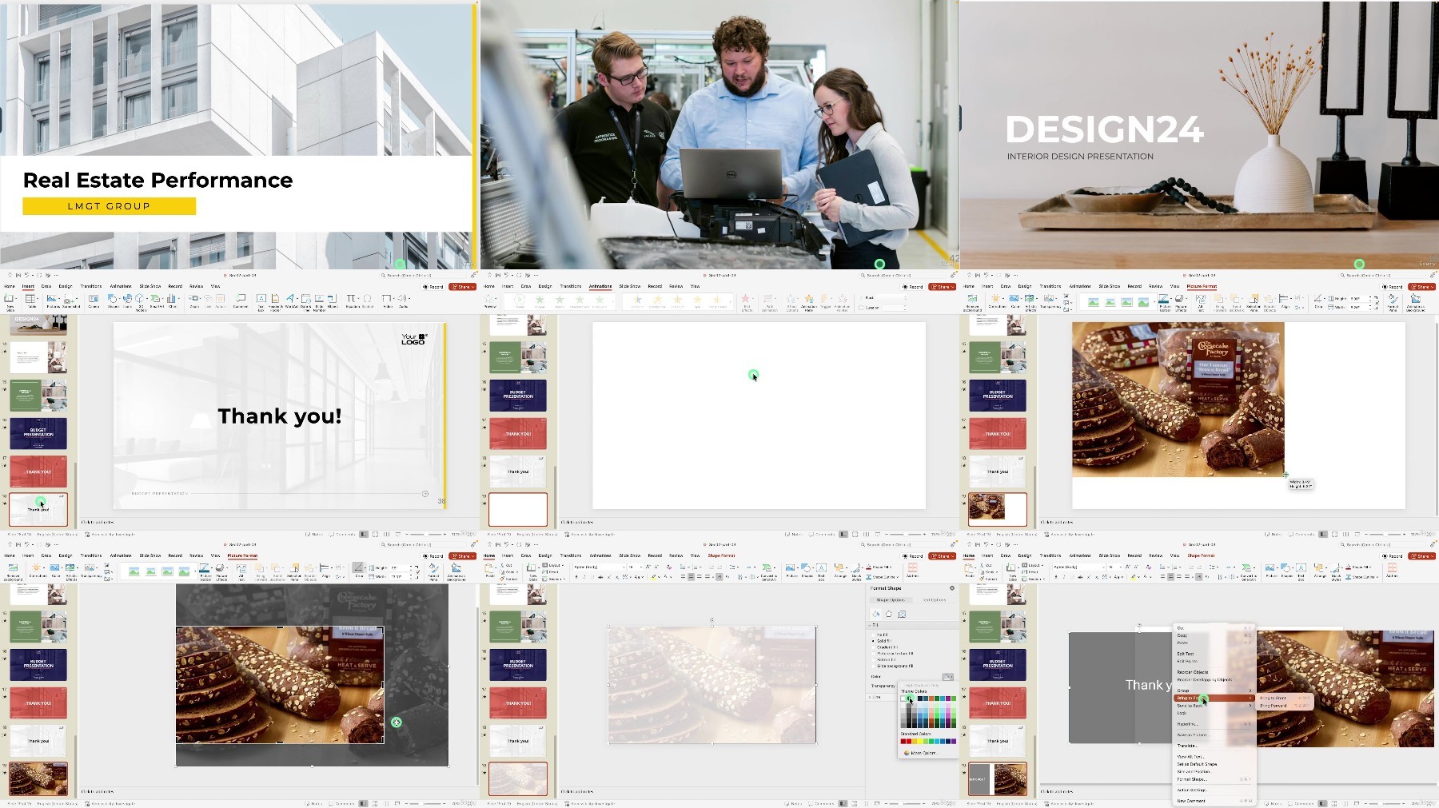Click Equation icon in the Insert ribbon
Screen dimensions: 1439x808
click(x=351, y=301)
